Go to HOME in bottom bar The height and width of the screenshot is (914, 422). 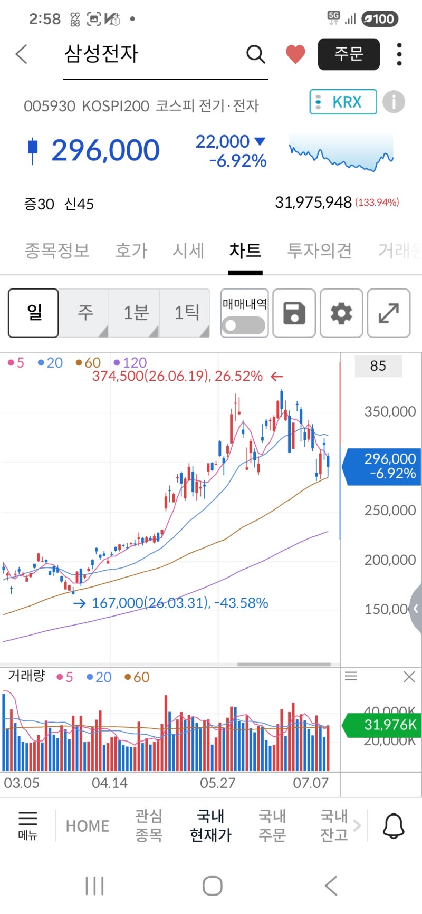88,826
